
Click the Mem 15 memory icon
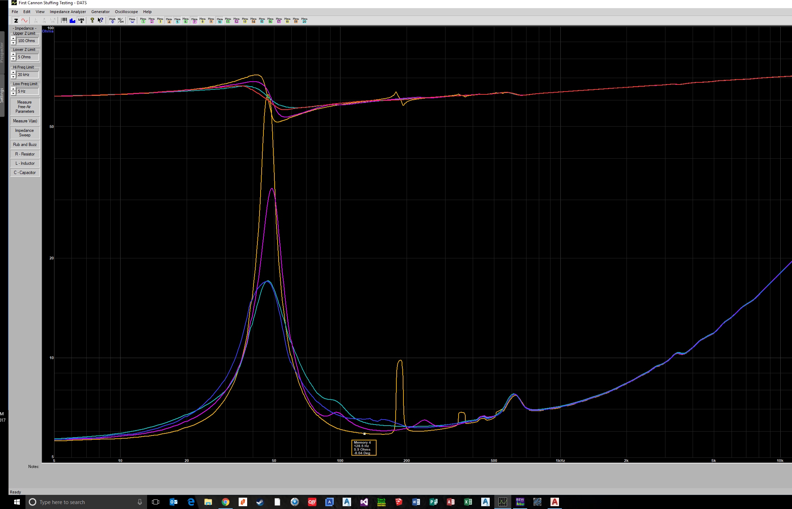(x=262, y=21)
